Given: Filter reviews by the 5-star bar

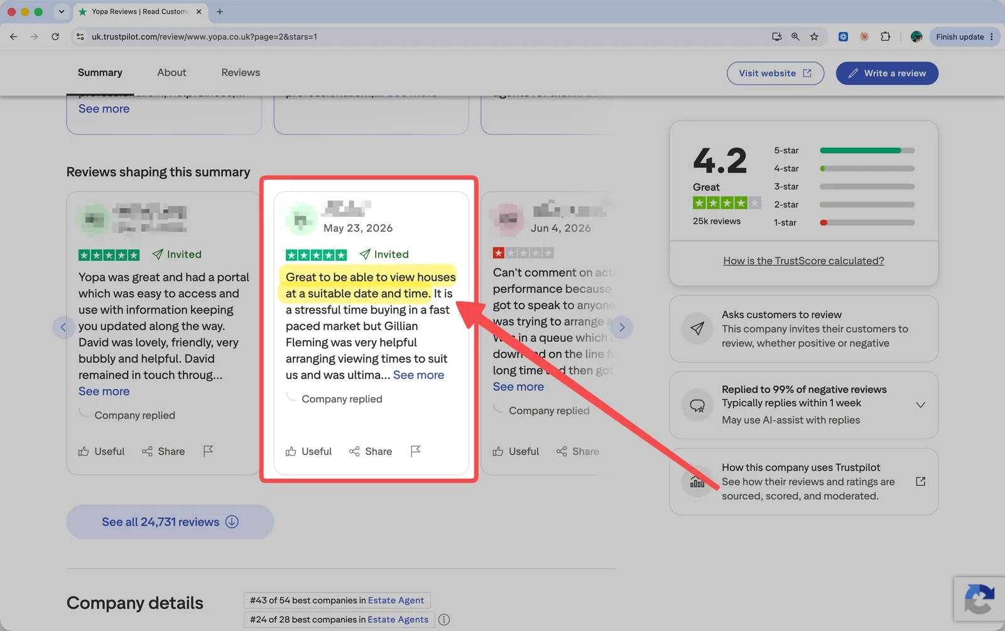Looking at the screenshot, I should tap(867, 150).
